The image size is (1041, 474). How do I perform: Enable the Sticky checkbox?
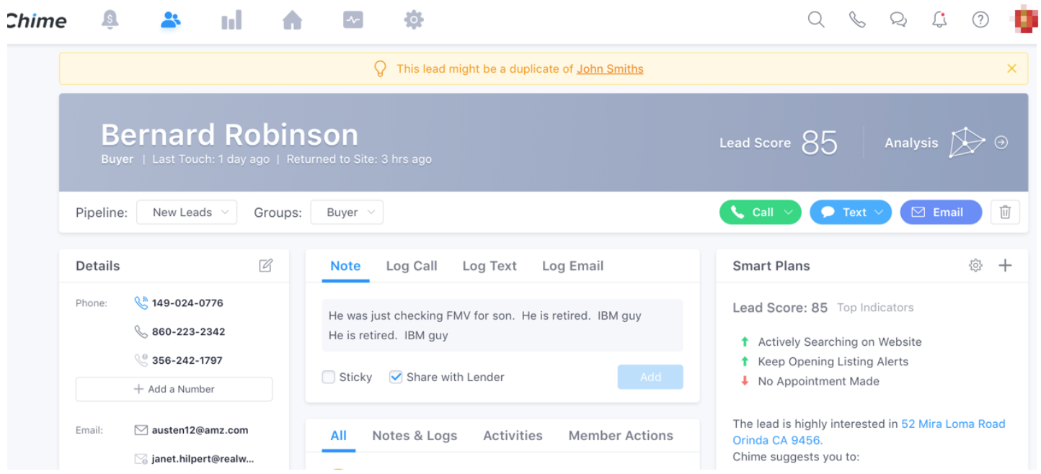(x=329, y=377)
